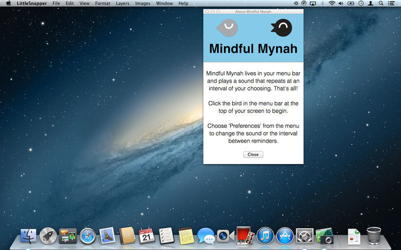Click the Time Machine clock icon
This screenshot has height=250, width=401.
(x=361, y=3)
